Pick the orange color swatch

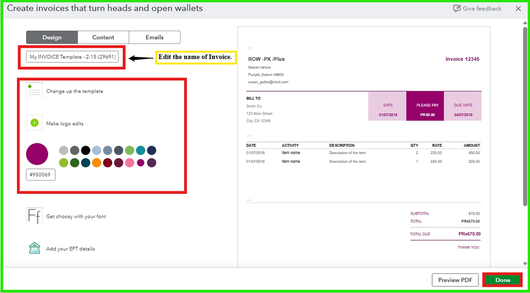pyautogui.click(x=97, y=163)
